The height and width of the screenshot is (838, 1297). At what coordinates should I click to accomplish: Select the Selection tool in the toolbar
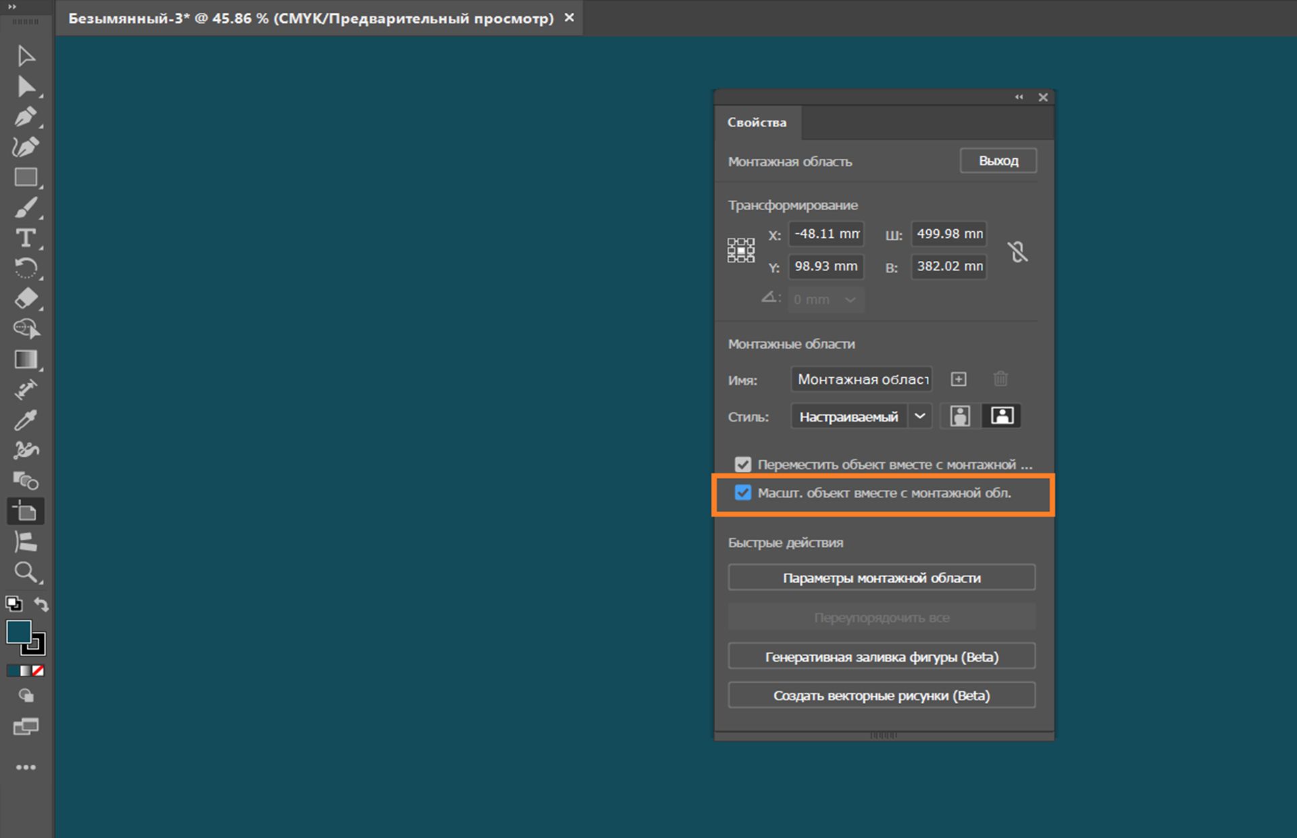pyautogui.click(x=27, y=56)
